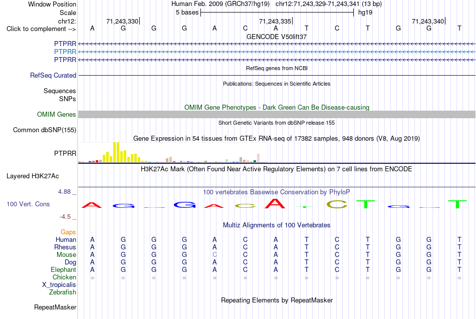The width and height of the screenshot is (476, 319).
Task: Click the 'chr12:' ruler label
Action: (x=67, y=21)
